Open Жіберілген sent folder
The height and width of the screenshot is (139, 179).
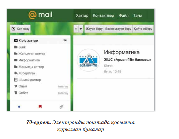[x=25, y=73]
